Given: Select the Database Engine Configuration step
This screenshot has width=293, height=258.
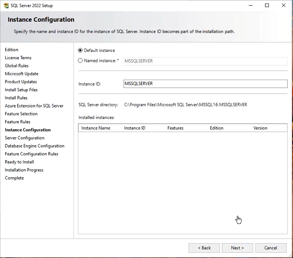Looking at the screenshot, I should 34,146.
